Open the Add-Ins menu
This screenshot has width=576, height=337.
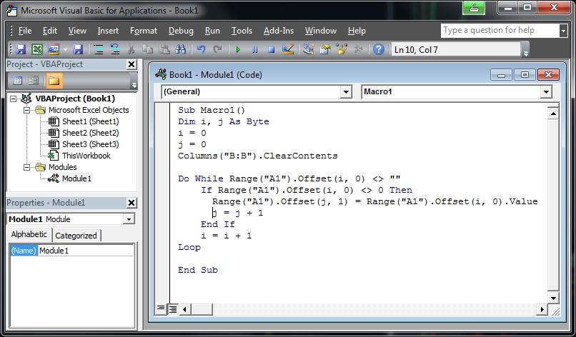coord(279,31)
